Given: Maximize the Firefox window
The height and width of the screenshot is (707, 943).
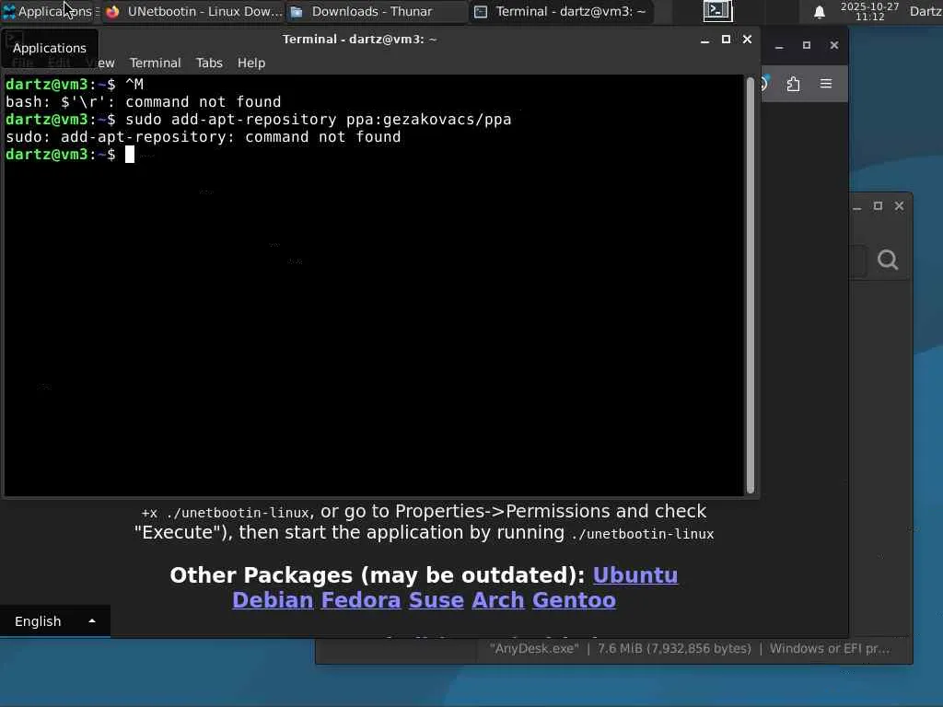Looking at the screenshot, I should pyautogui.click(x=807, y=45).
